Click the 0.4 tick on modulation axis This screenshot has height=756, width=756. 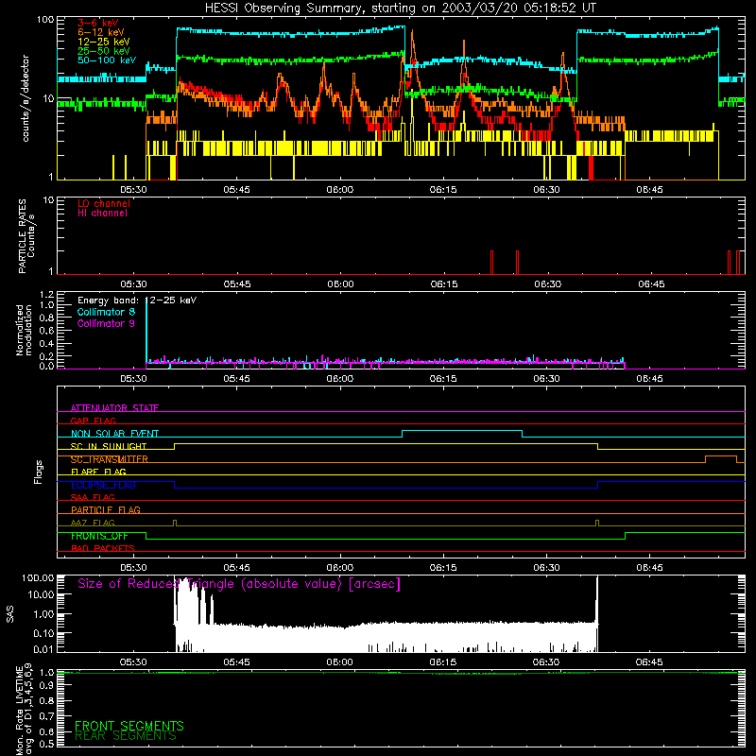[x=46, y=344]
